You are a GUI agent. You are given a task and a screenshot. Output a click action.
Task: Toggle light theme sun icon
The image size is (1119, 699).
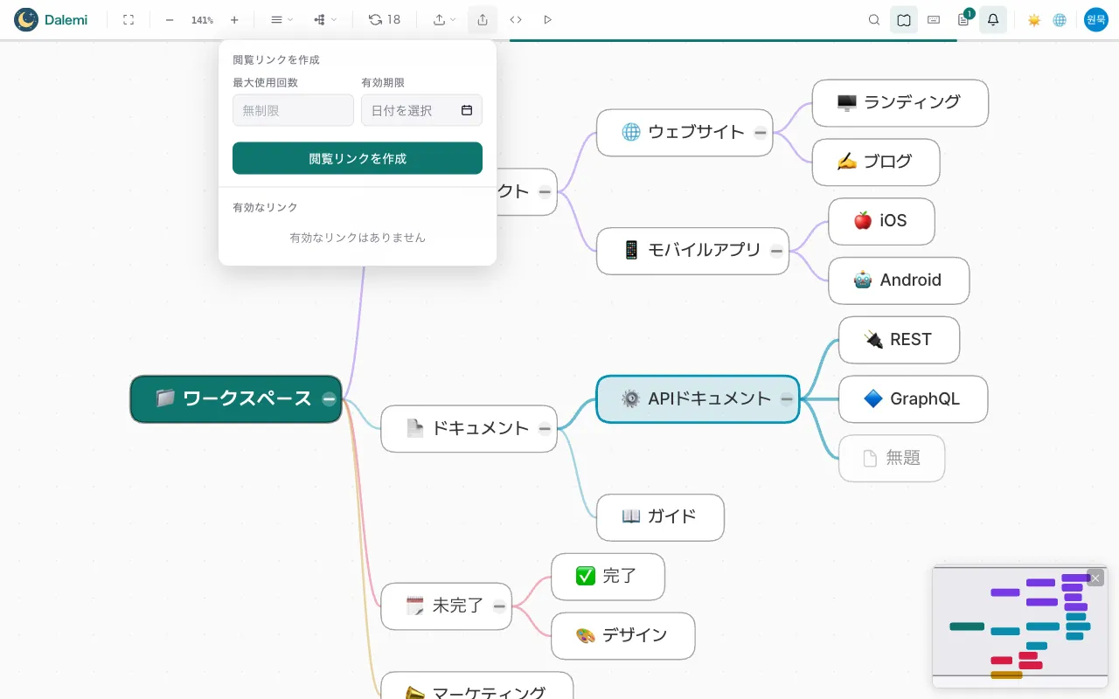[1034, 19]
